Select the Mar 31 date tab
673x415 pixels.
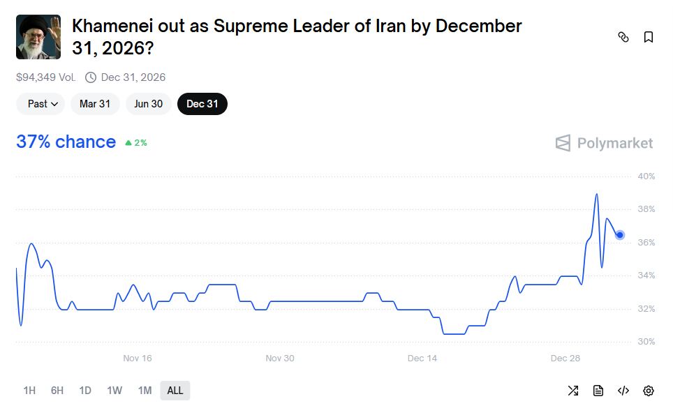[x=95, y=104]
